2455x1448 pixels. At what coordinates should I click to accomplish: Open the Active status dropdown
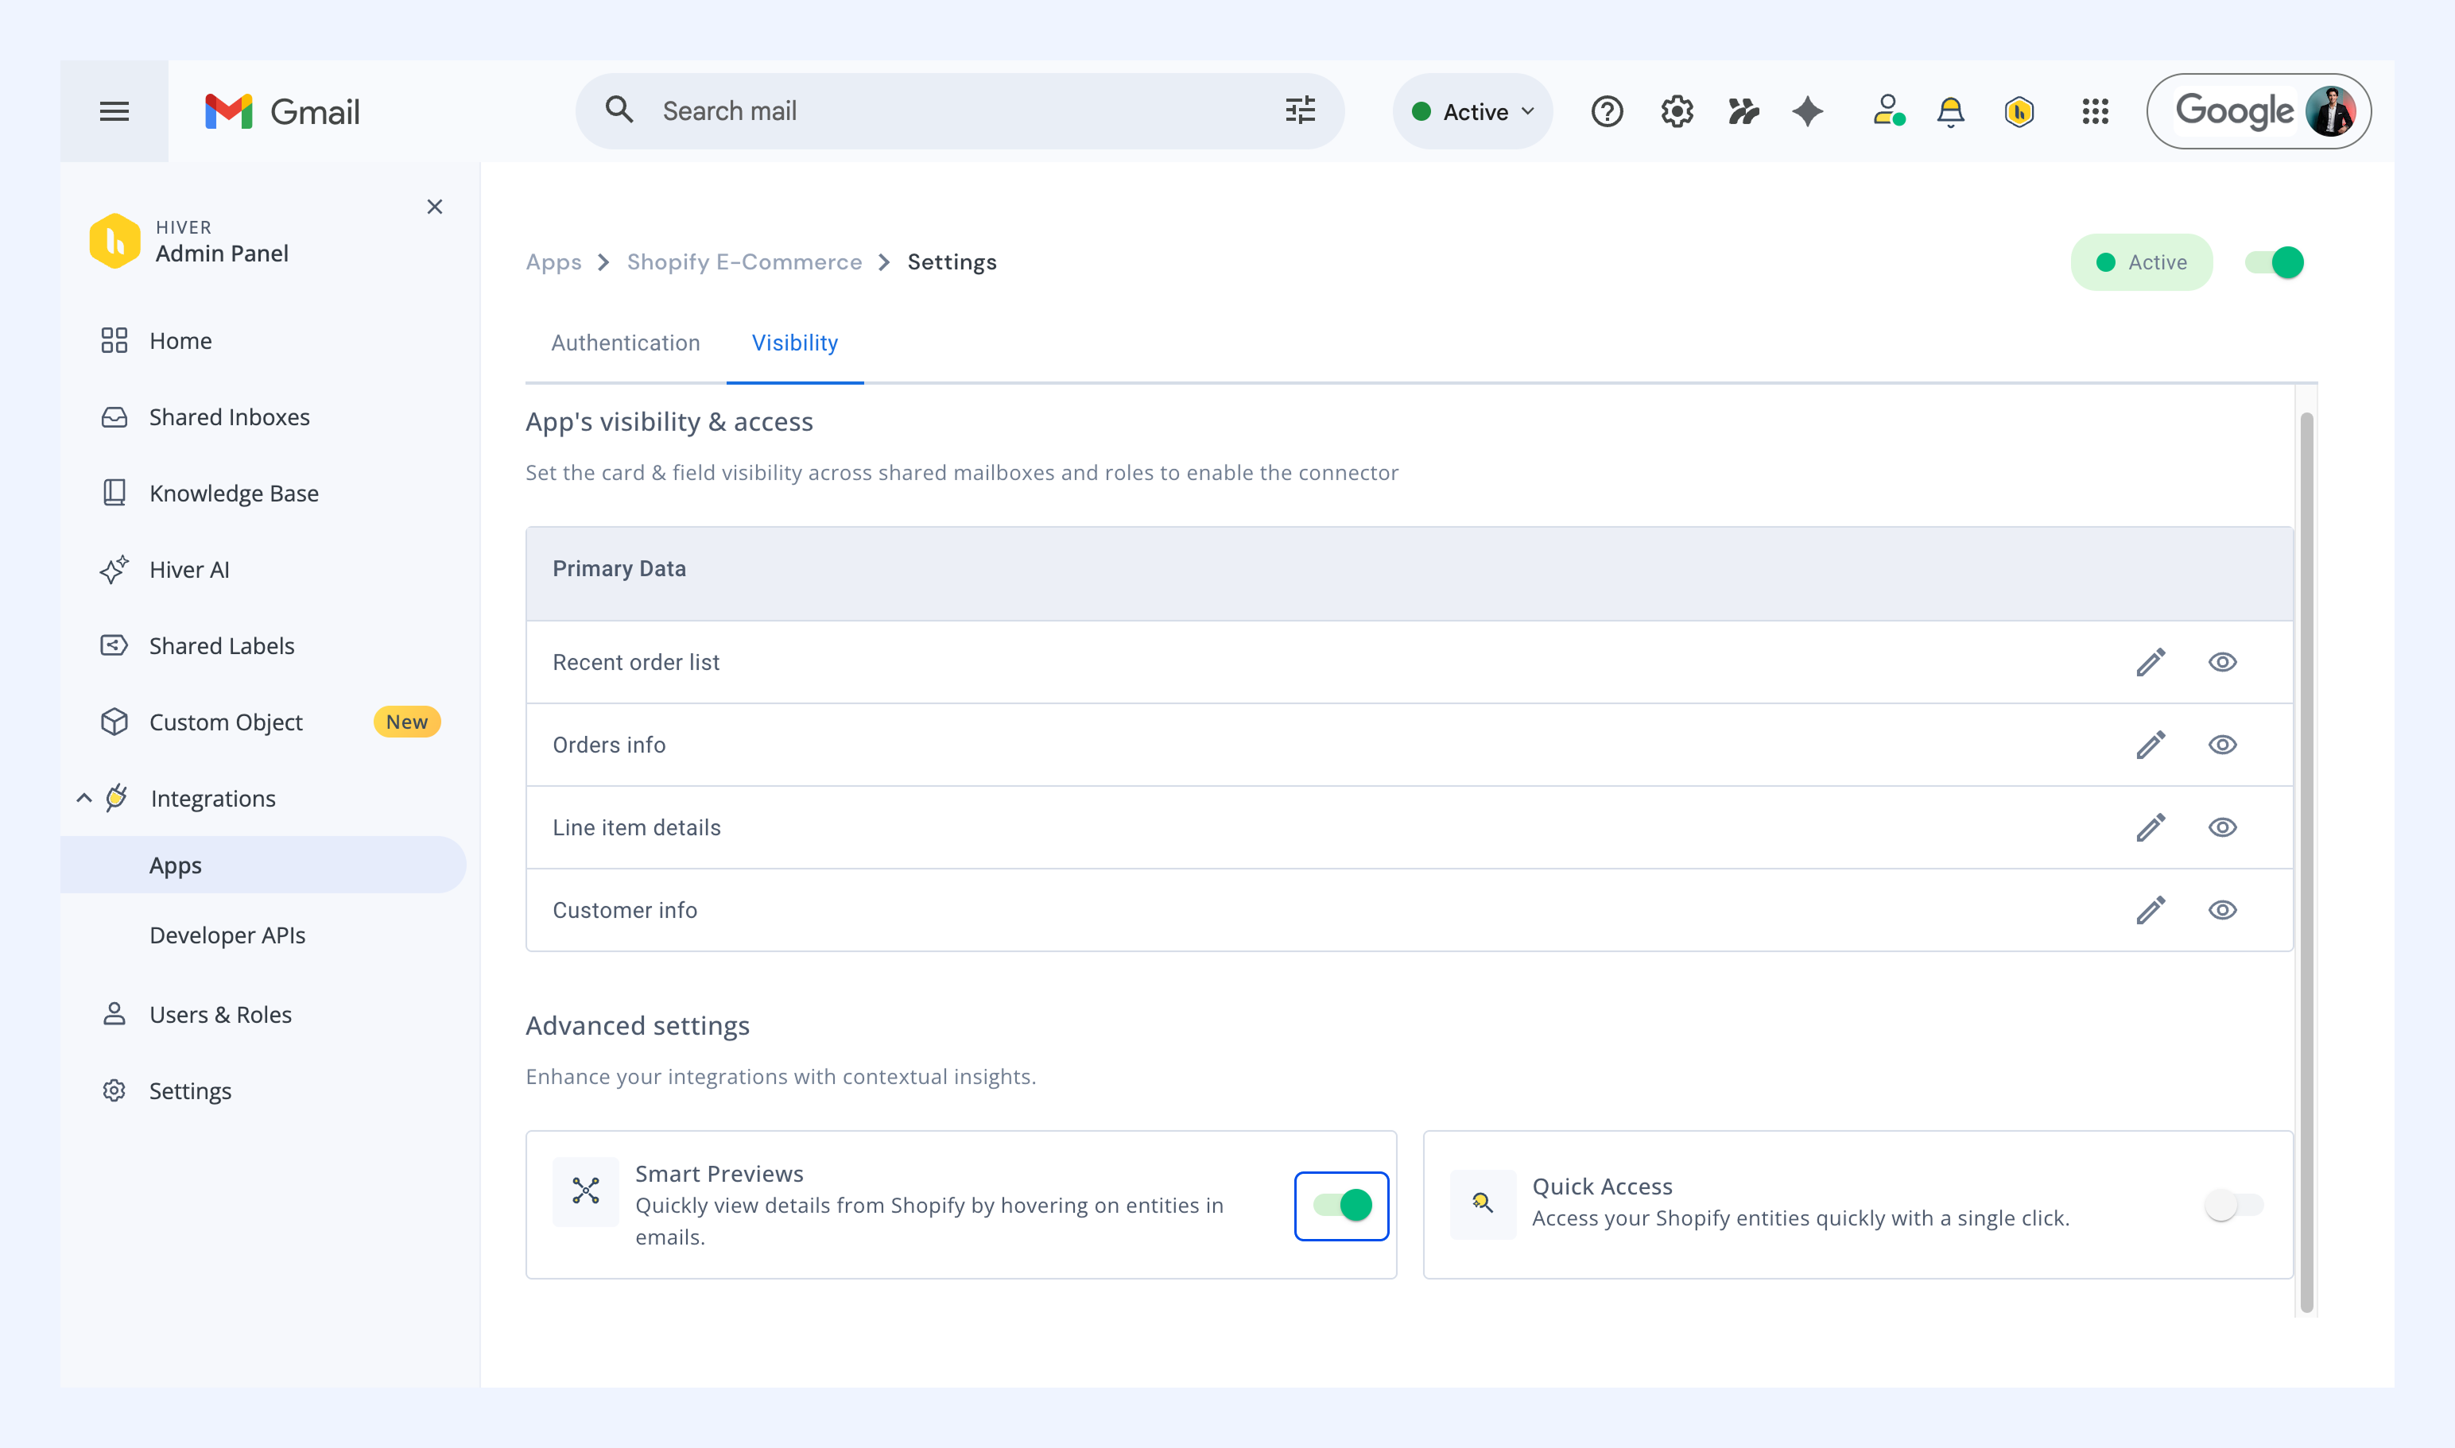(1473, 111)
